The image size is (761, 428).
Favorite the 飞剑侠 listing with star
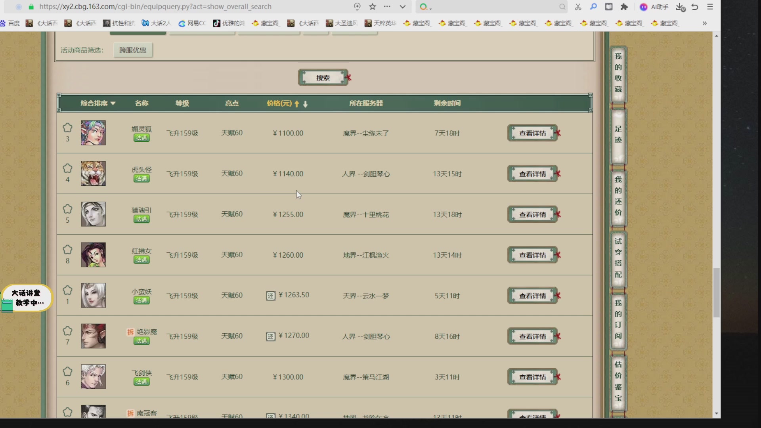click(x=67, y=371)
